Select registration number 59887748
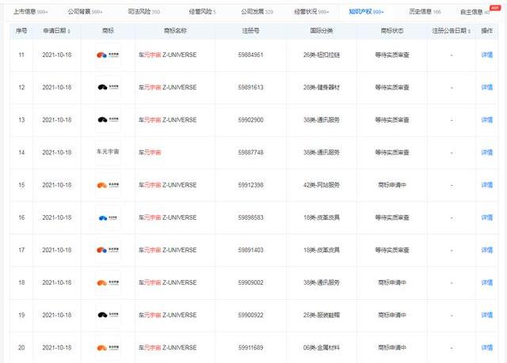The image size is (507, 363). tap(250, 153)
